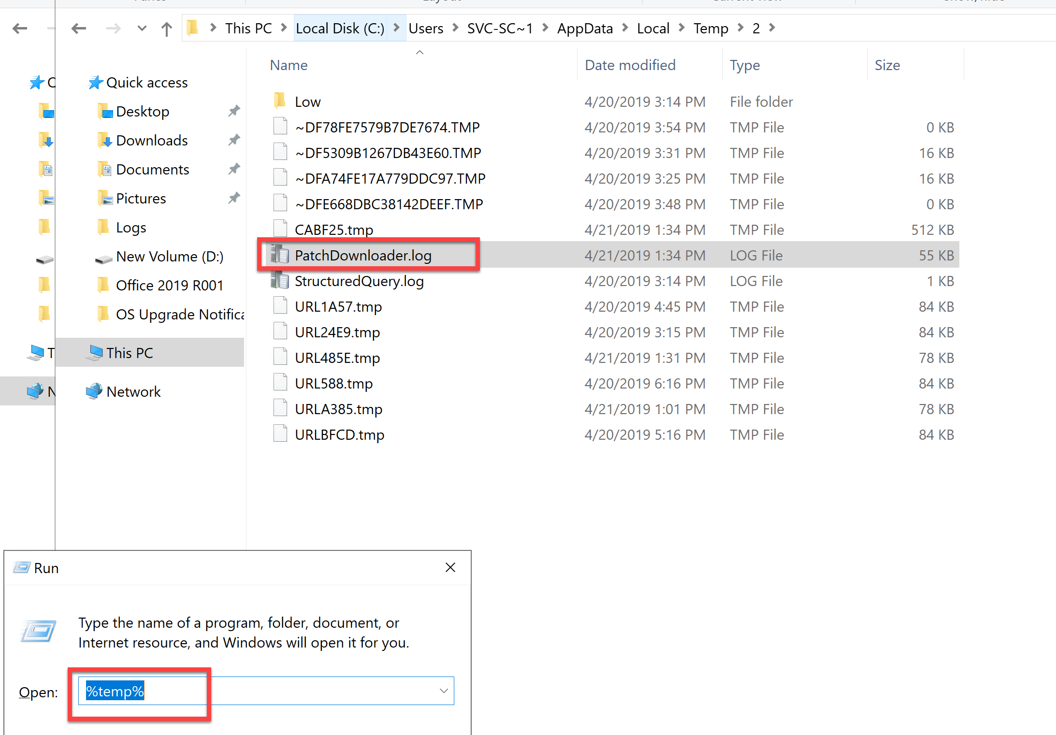The image size is (1056, 735).
Task: Select the StructuredQuery.log file icon
Action: coord(280,281)
